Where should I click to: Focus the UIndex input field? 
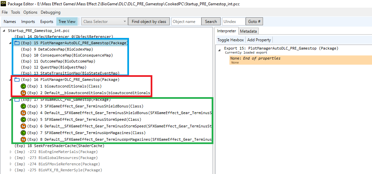pyautogui.click(x=234, y=22)
